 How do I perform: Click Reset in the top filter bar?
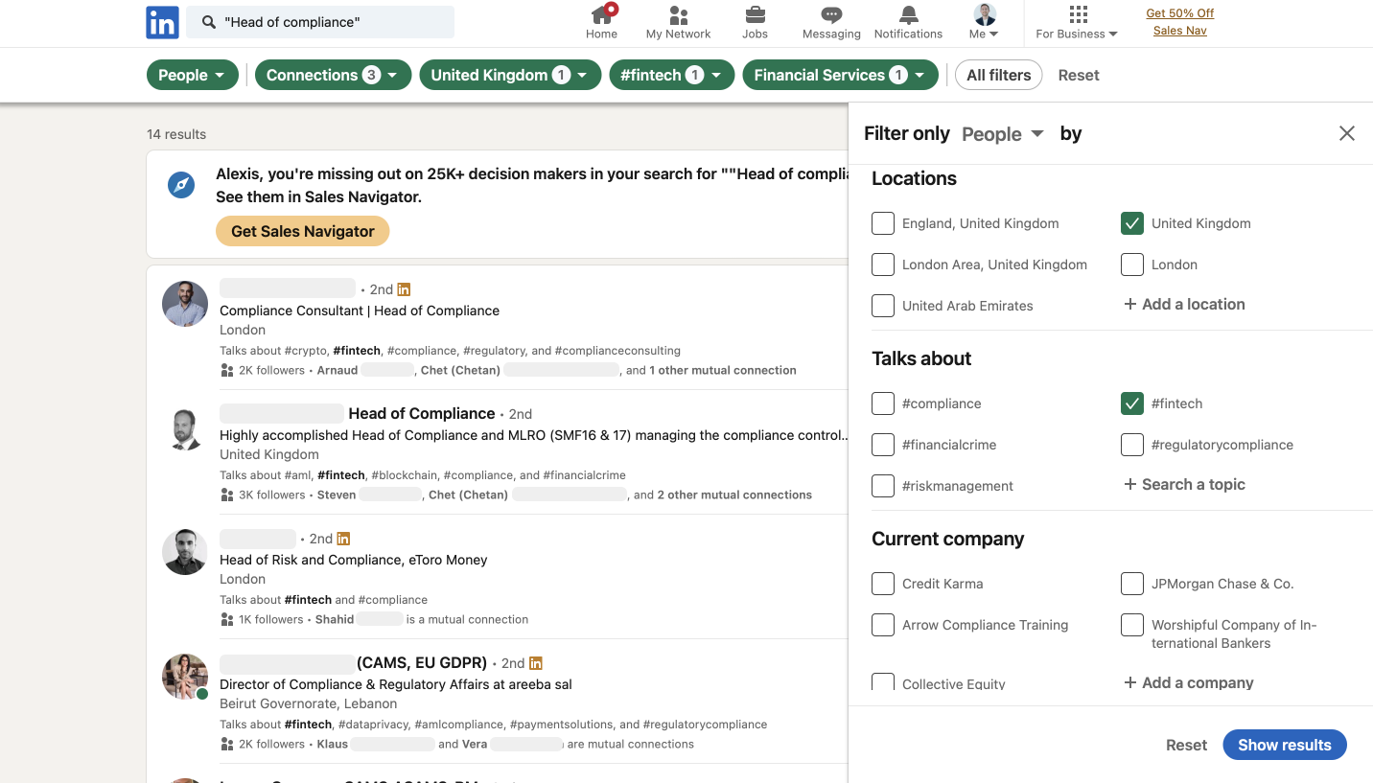1079,75
